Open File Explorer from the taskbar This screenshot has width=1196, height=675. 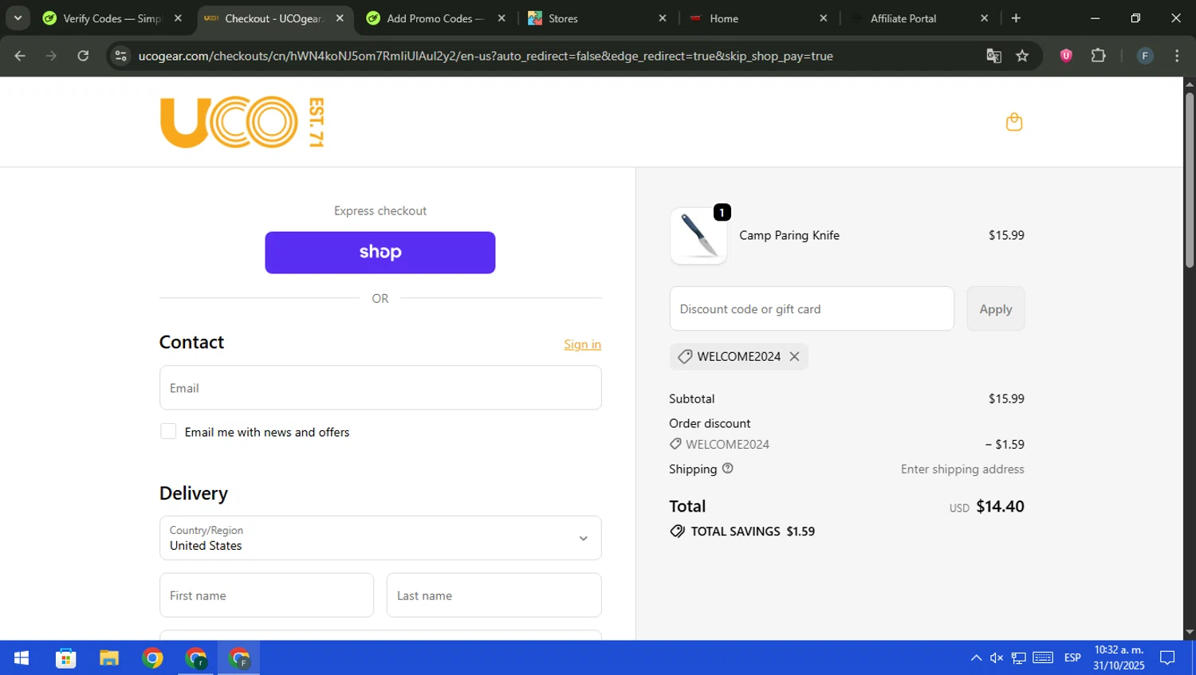point(109,658)
